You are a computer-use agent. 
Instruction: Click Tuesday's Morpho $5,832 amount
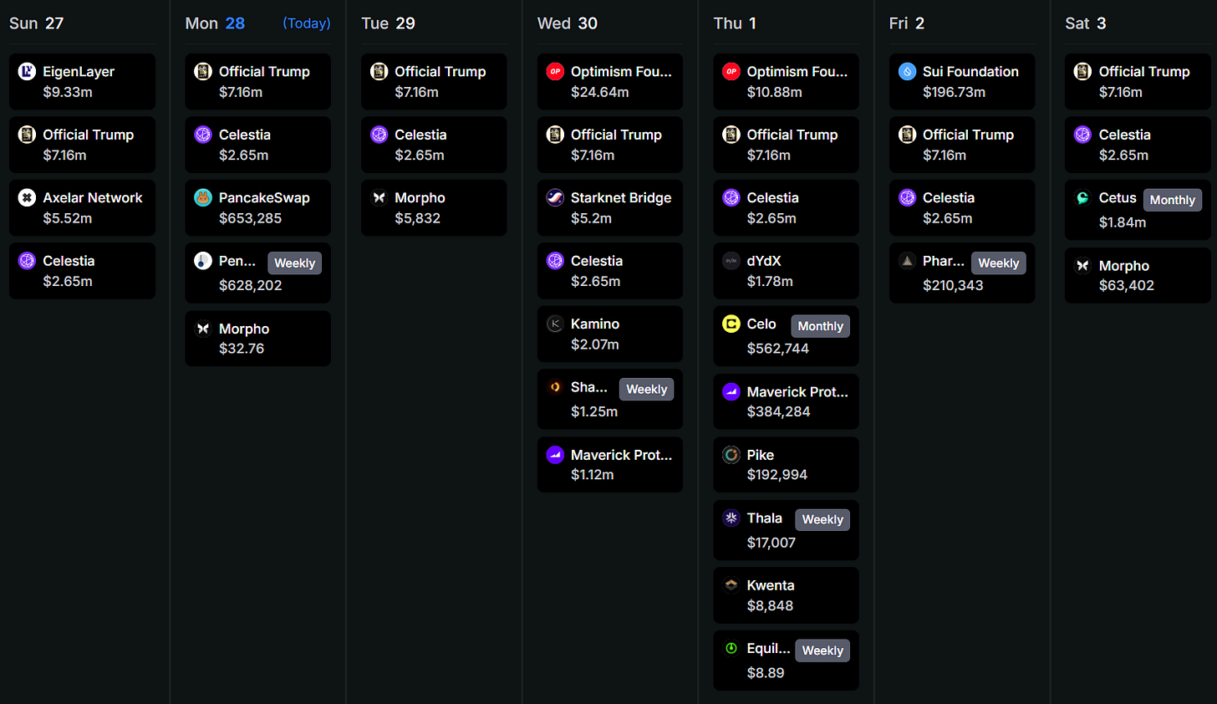coord(418,218)
